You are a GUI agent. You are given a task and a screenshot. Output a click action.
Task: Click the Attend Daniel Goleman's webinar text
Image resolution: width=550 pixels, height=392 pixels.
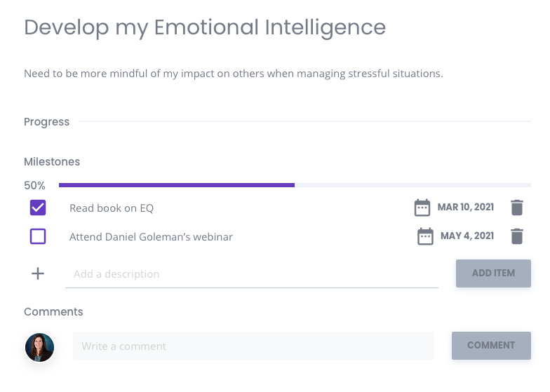(x=151, y=237)
